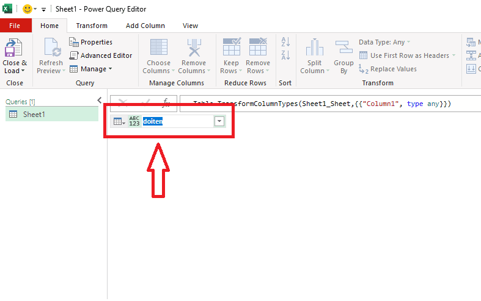Viewport: 481px width, 301px height.
Task: Click the Keep Rows icon
Action: (232, 47)
